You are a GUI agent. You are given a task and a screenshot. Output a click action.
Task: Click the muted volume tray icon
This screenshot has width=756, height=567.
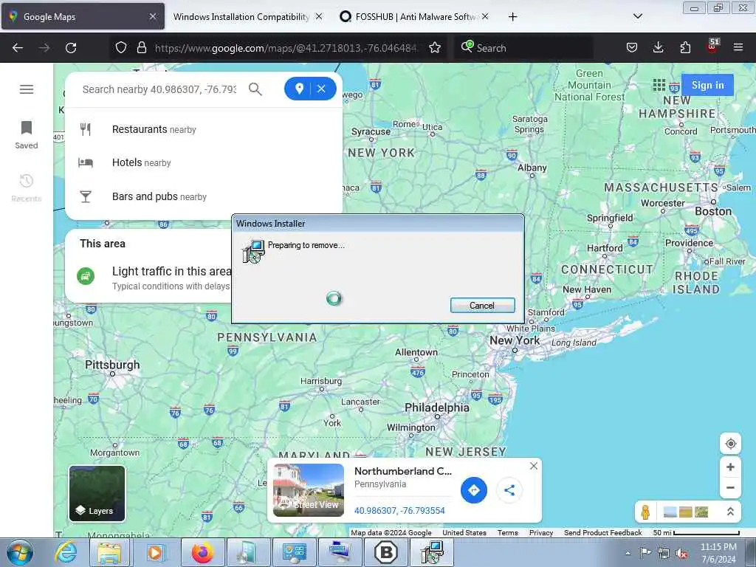pos(681,554)
